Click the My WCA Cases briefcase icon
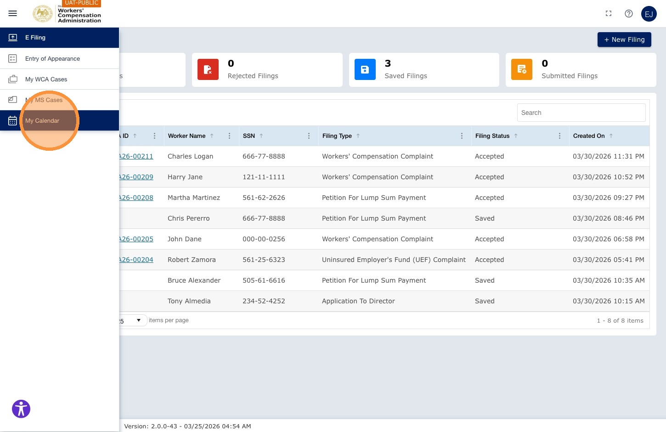 click(x=13, y=79)
